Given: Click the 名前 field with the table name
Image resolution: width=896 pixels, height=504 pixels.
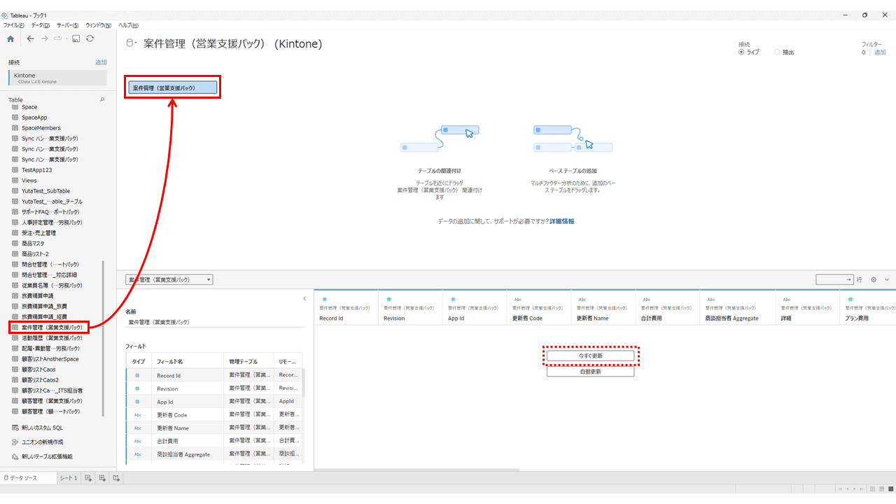Looking at the screenshot, I should point(215,322).
